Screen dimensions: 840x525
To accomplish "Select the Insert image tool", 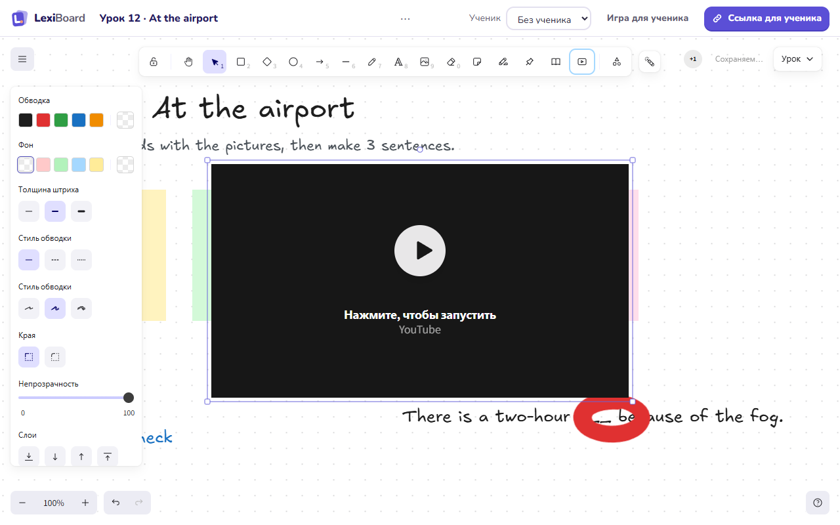I will click(425, 62).
